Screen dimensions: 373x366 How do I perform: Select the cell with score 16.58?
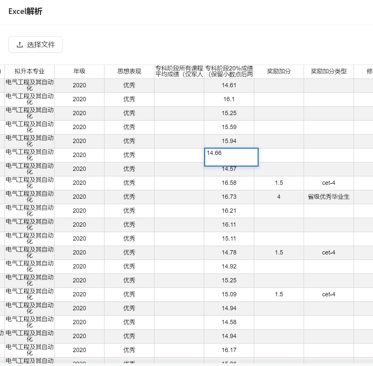point(229,183)
